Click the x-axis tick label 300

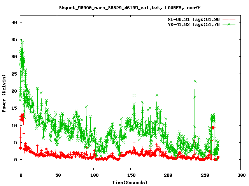coord(242,175)
